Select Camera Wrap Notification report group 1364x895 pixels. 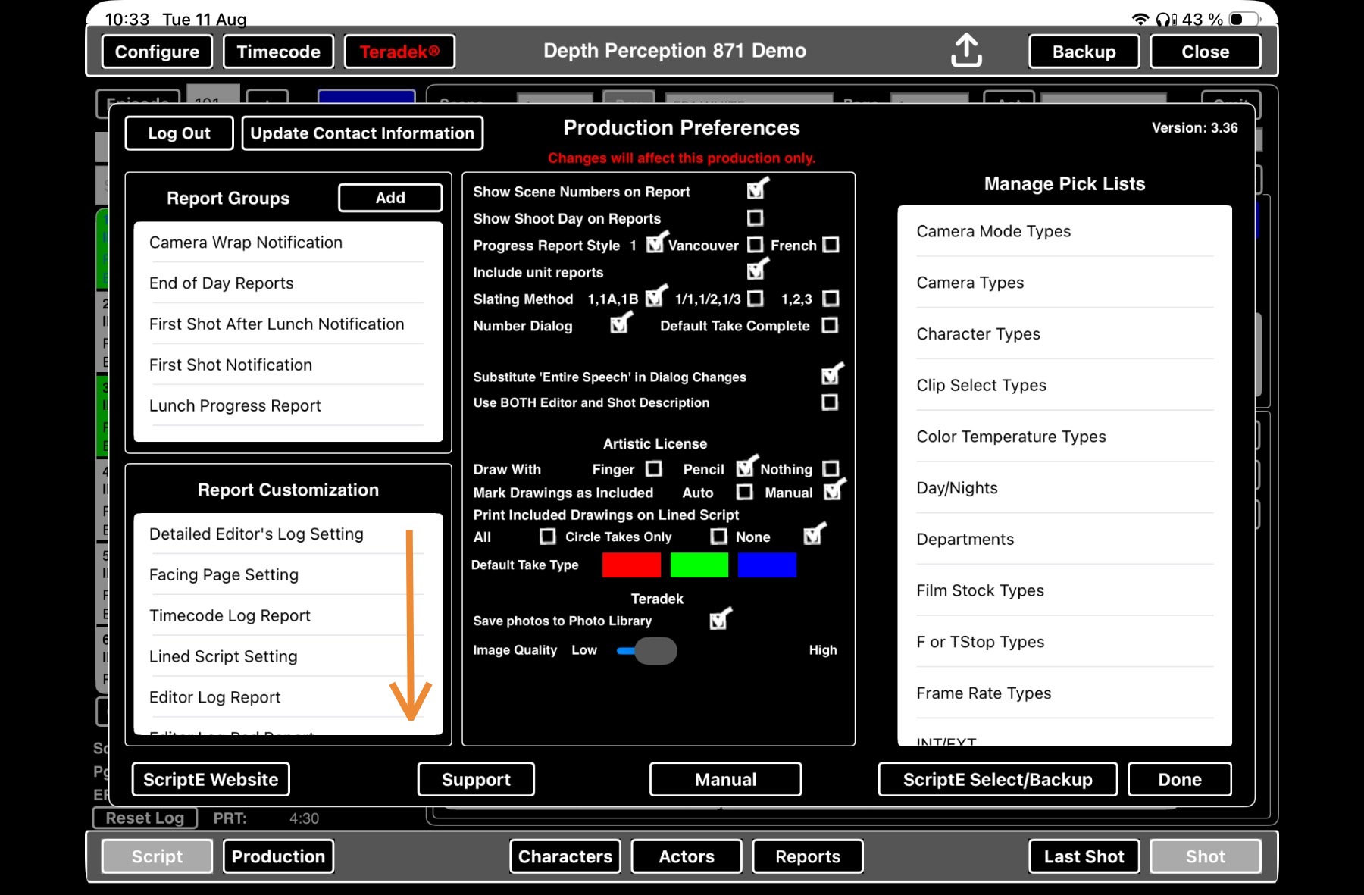288,243
